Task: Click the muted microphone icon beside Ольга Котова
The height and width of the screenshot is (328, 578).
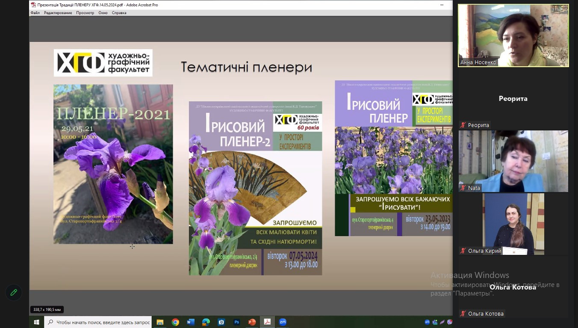Action: point(463,314)
